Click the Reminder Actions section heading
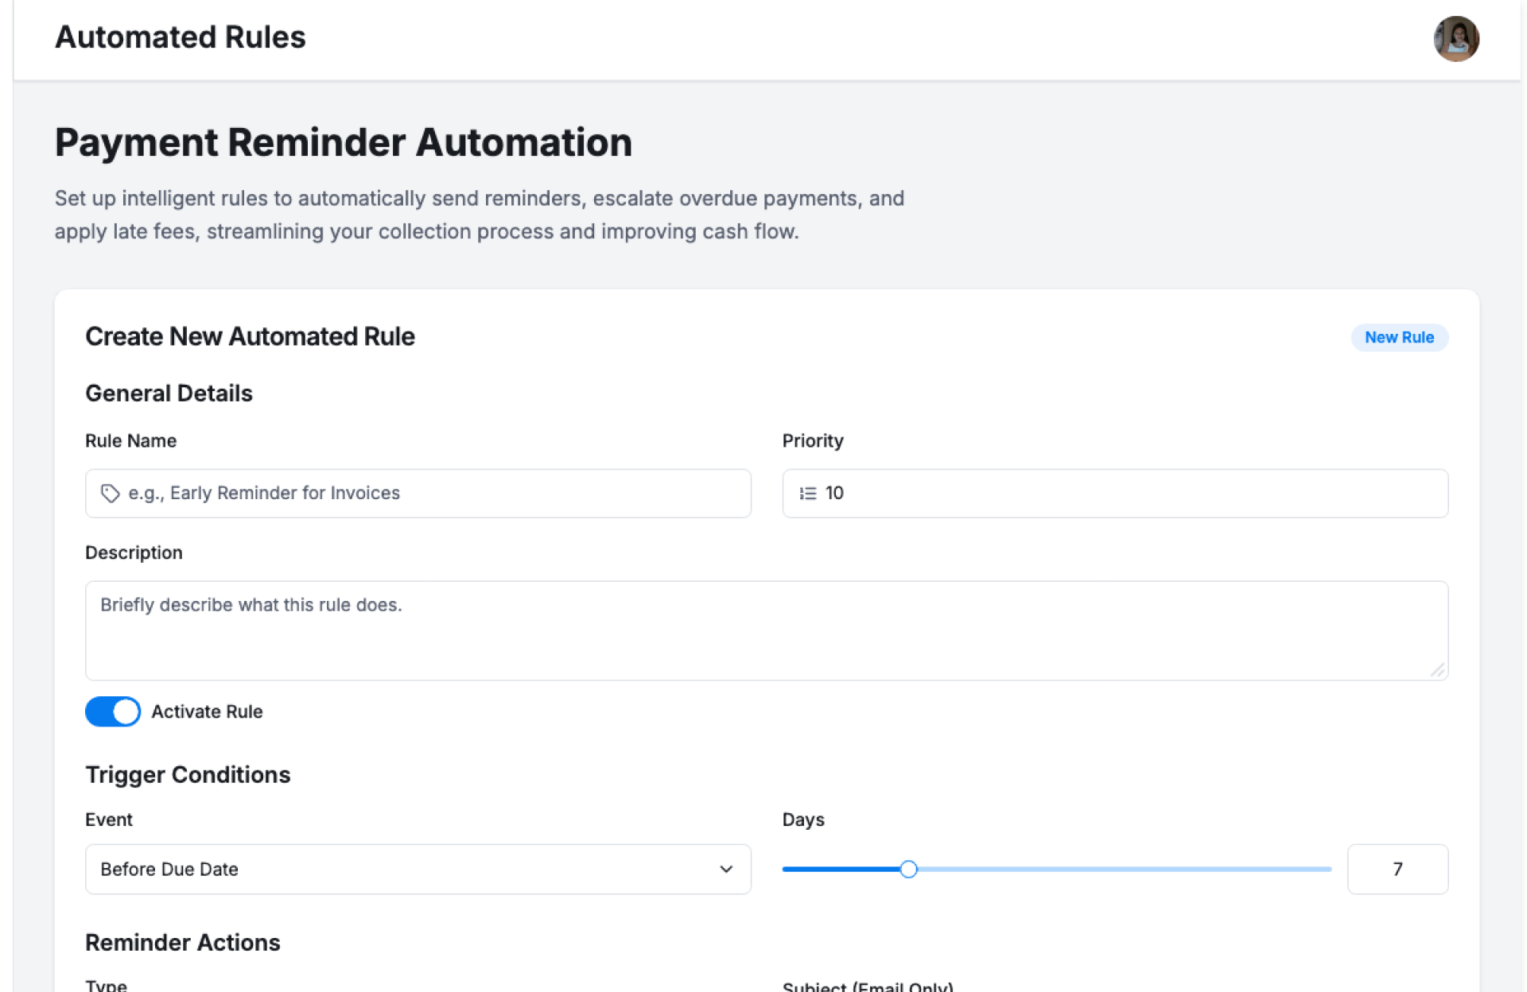This screenshot has height=992, width=1527. pyautogui.click(x=182, y=942)
